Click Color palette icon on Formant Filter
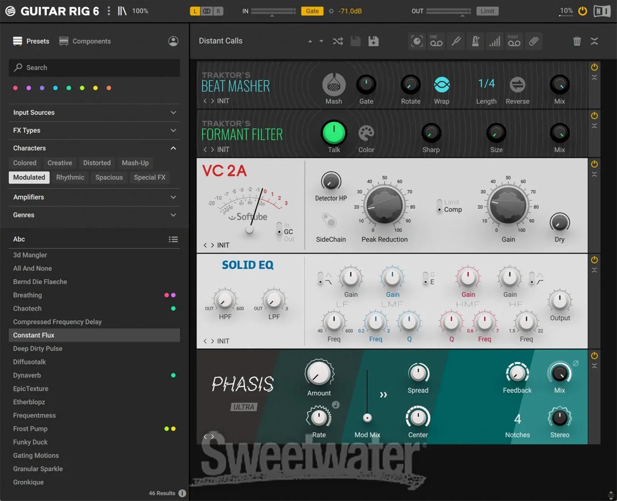Viewport: 617px width, 501px height. point(366,133)
